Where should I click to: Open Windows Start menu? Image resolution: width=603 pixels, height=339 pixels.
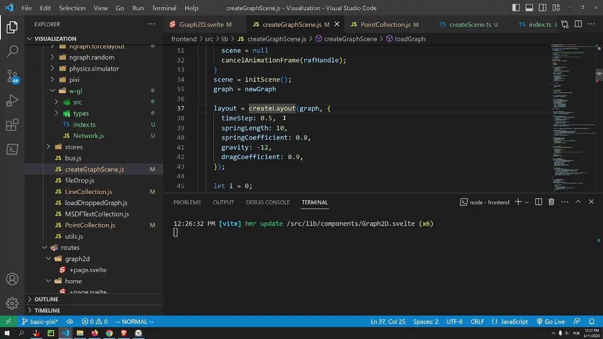(7, 333)
